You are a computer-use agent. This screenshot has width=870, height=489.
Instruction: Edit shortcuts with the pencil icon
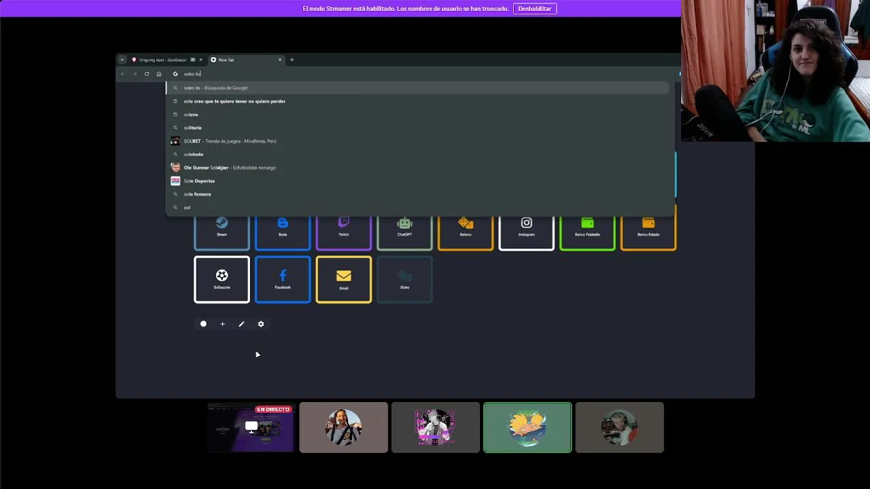241,324
